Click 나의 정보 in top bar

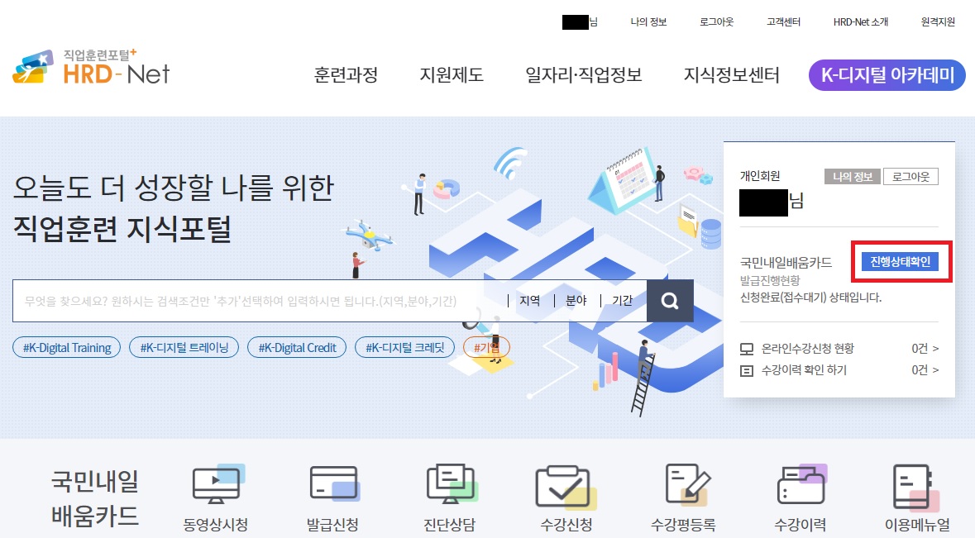click(x=648, y=21)
